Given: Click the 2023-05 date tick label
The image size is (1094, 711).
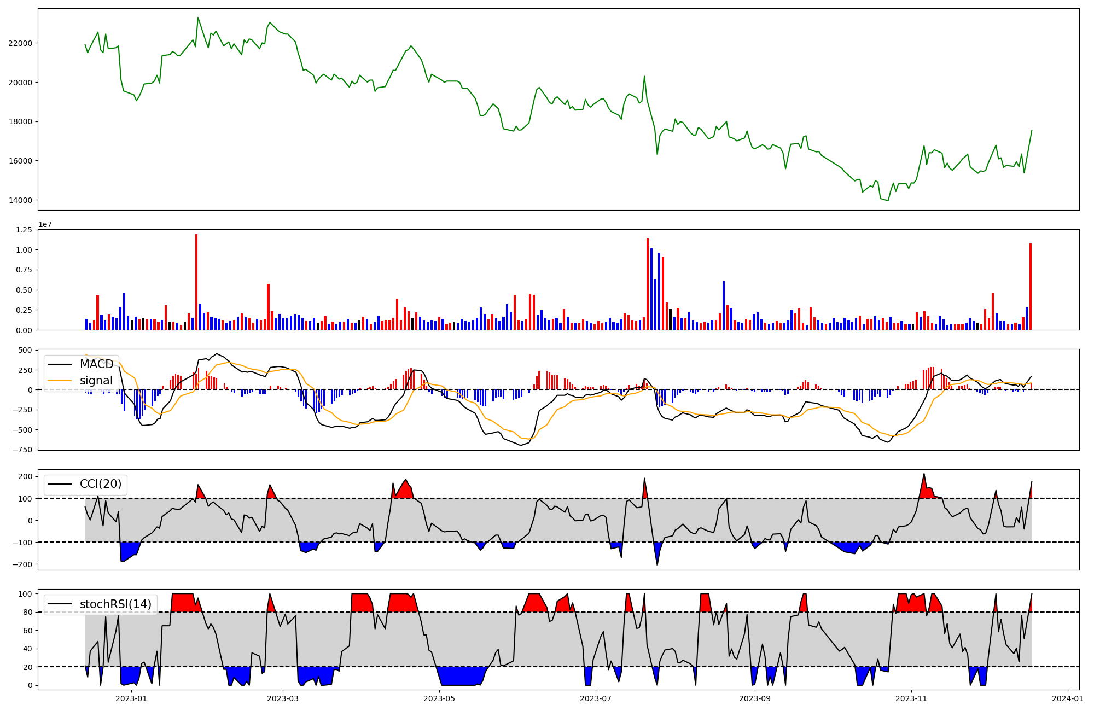Looking at the screenshot, I should [439, 698].
